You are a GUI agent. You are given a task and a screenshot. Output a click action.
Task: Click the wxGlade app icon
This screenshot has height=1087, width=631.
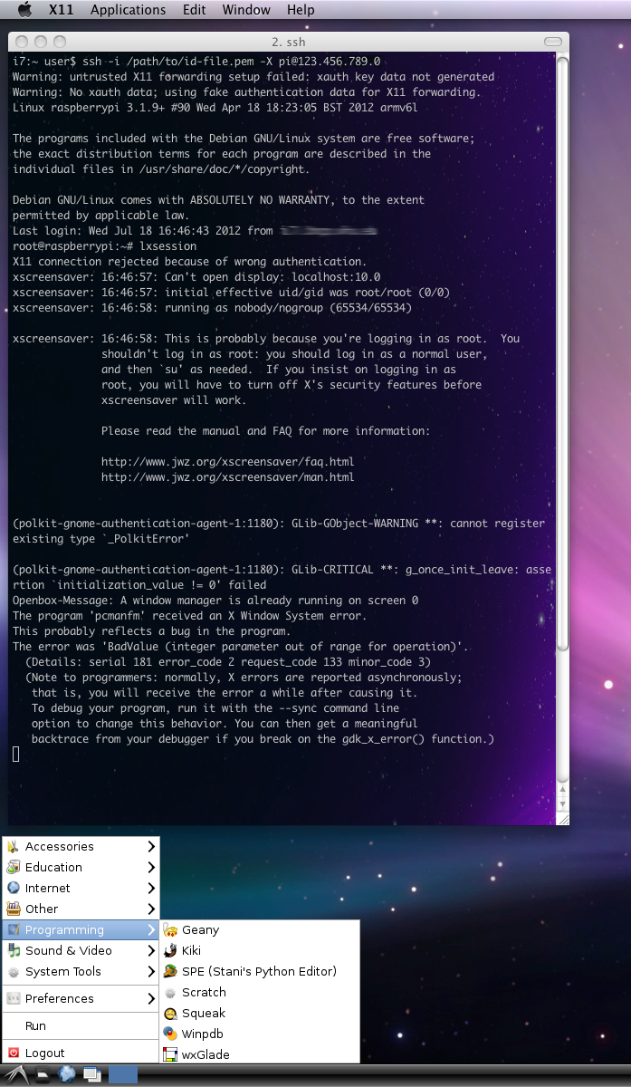pos(169,1054)
